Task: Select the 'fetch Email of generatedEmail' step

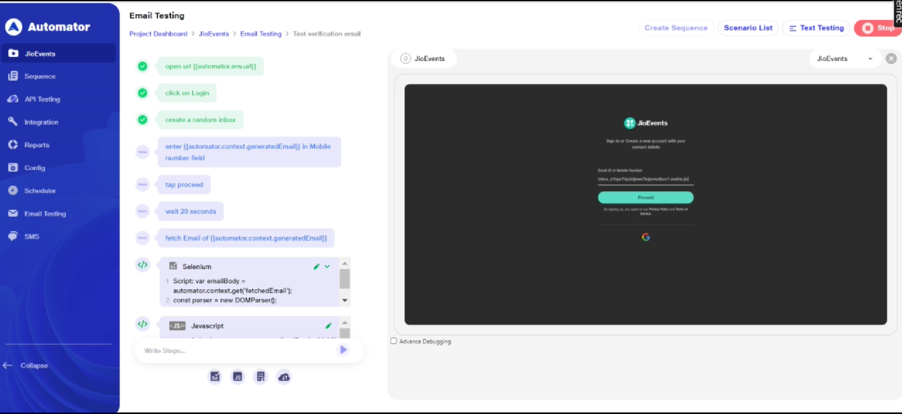Action: (x=246, y=238)
